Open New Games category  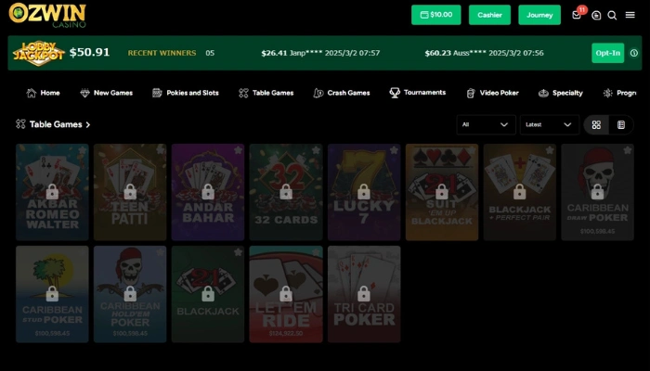coord(107,93)
